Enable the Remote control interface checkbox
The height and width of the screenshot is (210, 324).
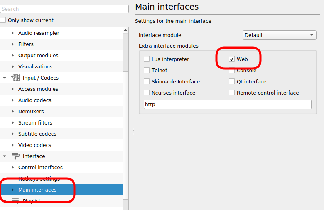[x=232, y=93]
